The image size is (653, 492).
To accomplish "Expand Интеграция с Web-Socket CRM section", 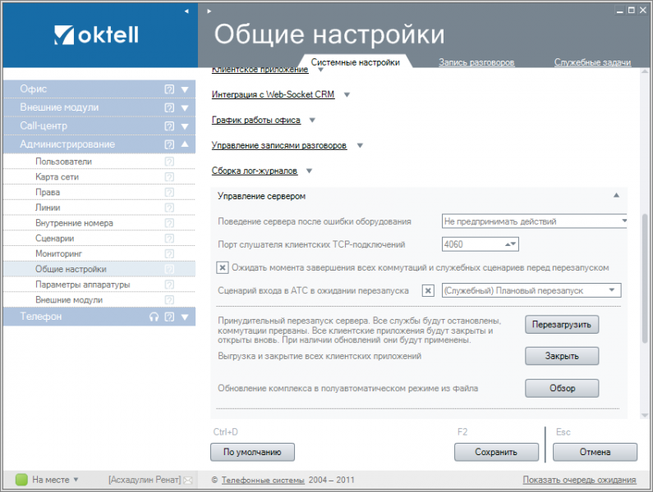I will tap(347, 95).
